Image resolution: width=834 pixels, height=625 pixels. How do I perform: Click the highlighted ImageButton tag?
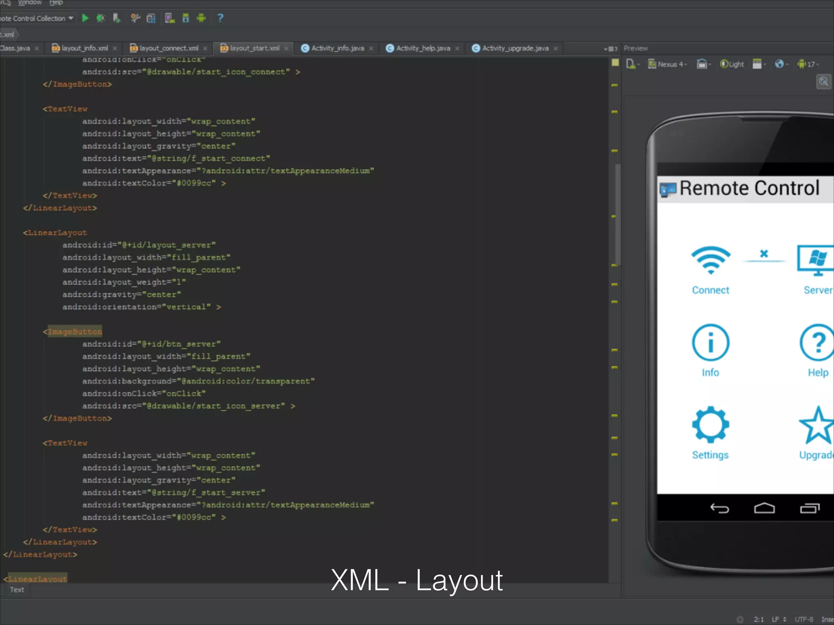click(75, 332)
